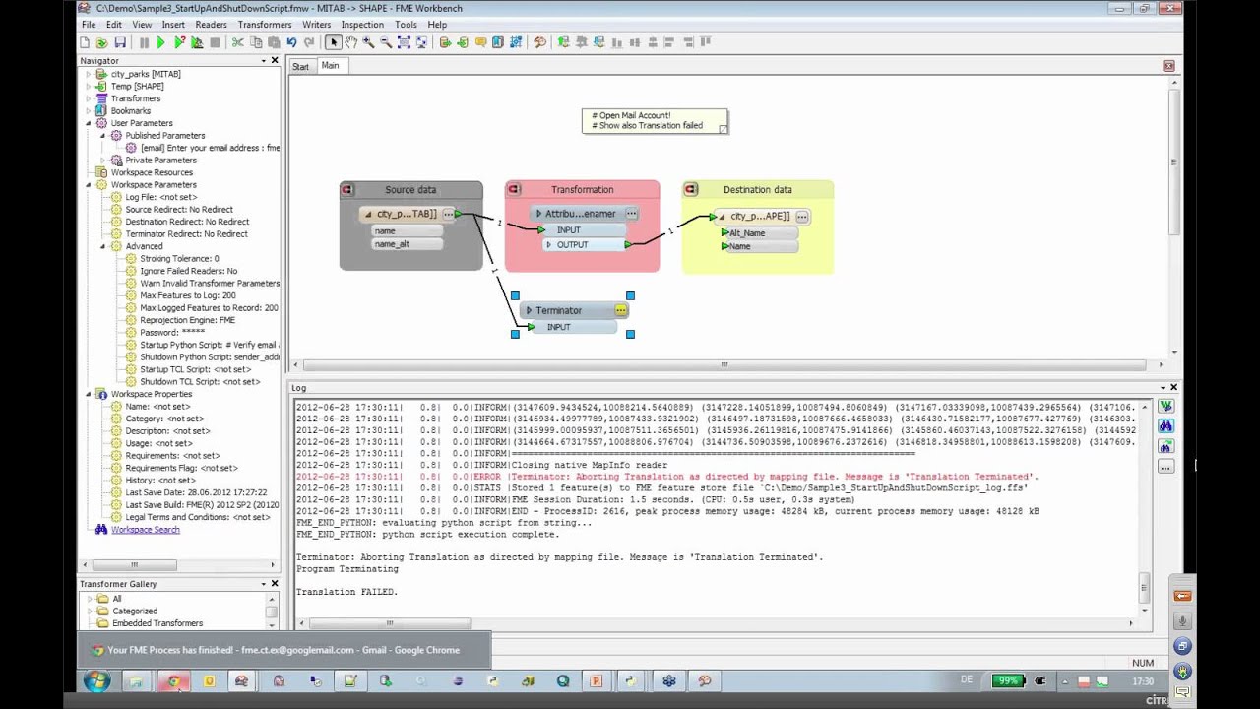Expand the city_parks [MITAB] node

(x=88, y=74)
